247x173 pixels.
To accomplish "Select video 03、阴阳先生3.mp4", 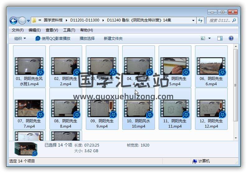I will 102,67.
